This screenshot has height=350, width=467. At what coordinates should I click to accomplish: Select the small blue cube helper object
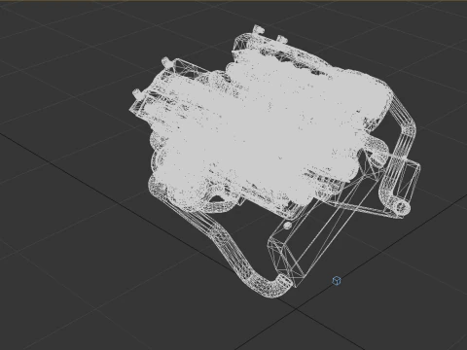337,281
